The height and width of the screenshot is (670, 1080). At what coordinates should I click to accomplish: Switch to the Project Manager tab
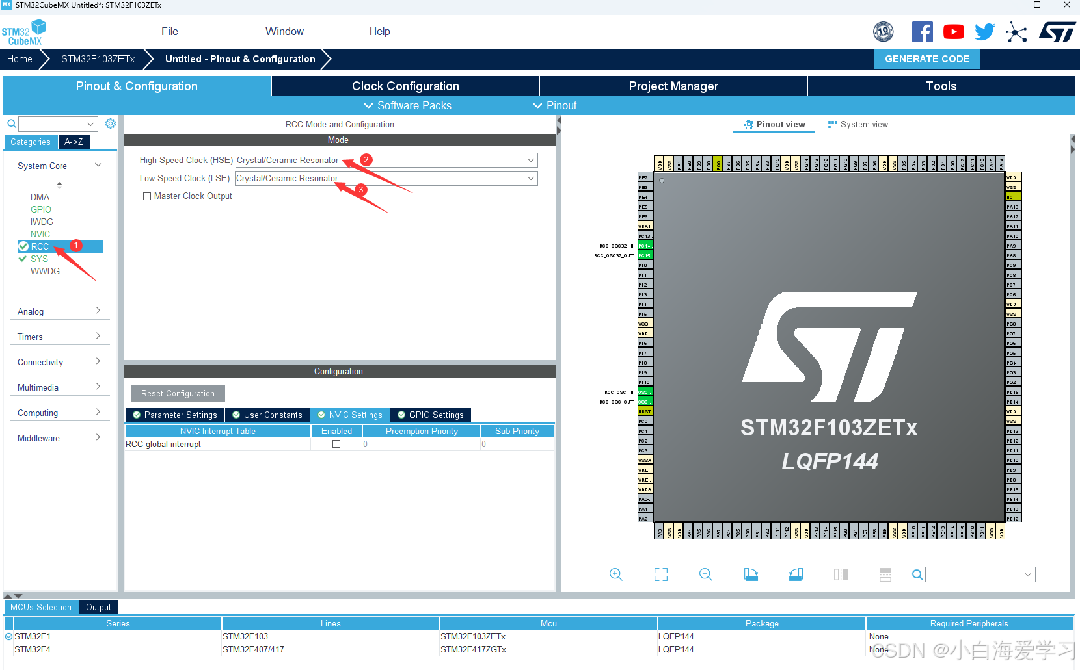coord(673,86)
